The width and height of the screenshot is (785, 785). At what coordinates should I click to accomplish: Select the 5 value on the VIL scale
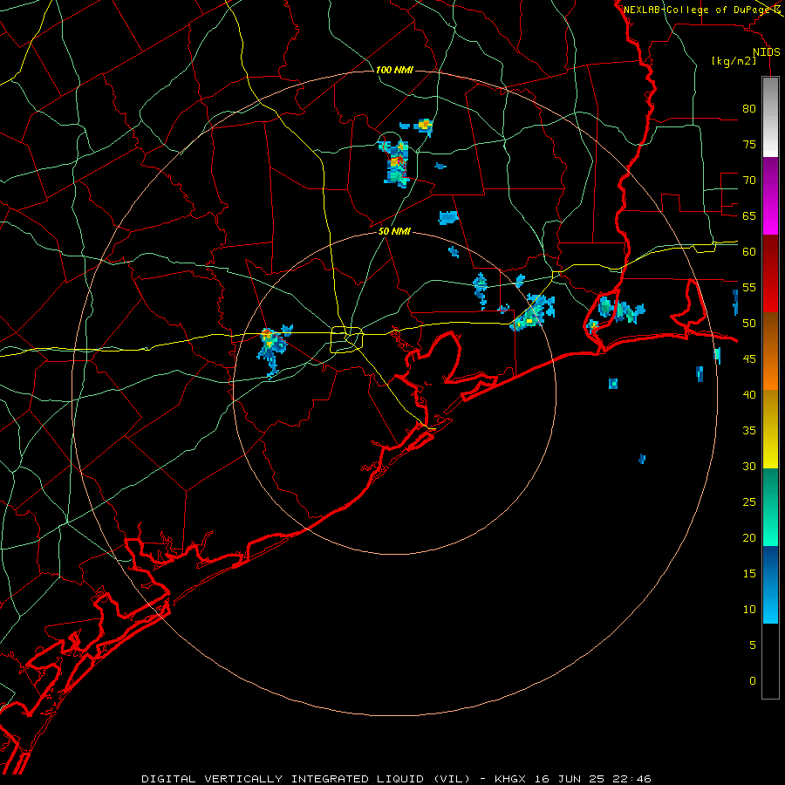pyautogui.click(x=753, y=645)
